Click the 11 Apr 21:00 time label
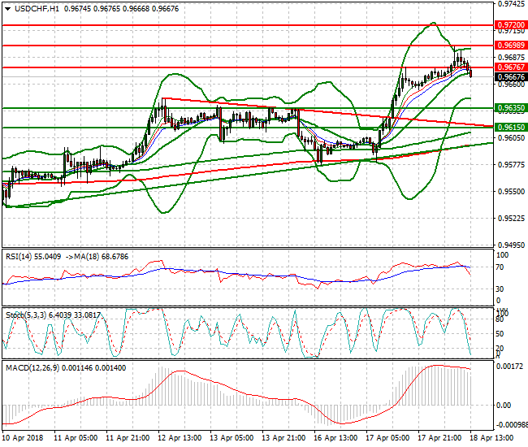Viewport: 528px width, 447px height. (x=128, y=438)
